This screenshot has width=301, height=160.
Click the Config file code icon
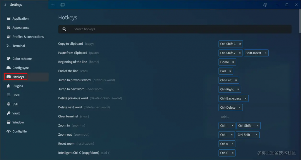9,131
